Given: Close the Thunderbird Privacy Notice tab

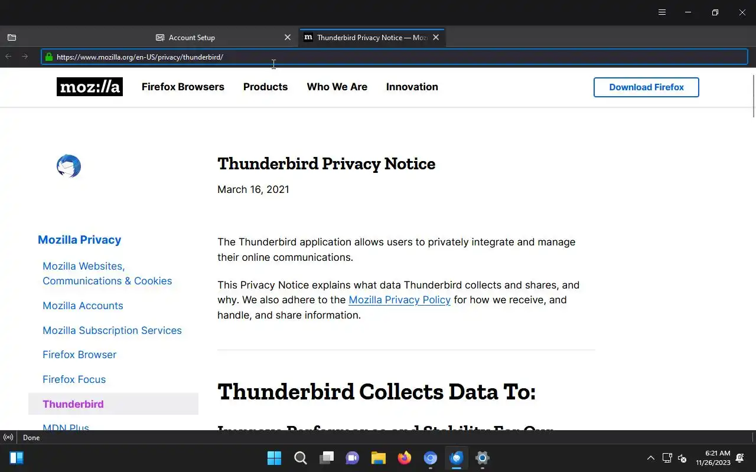Looking at the screenshot, I should tap(436, 37).
